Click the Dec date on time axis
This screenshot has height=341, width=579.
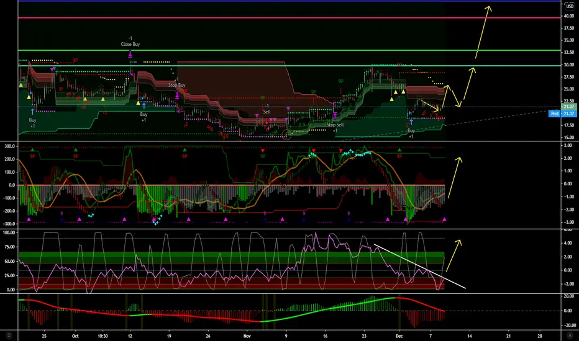click(399, 336)
